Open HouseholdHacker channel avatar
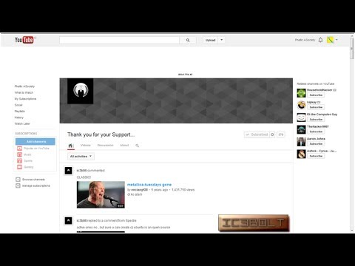Screen dimensions: 355x266 click(x=301, y=93)
